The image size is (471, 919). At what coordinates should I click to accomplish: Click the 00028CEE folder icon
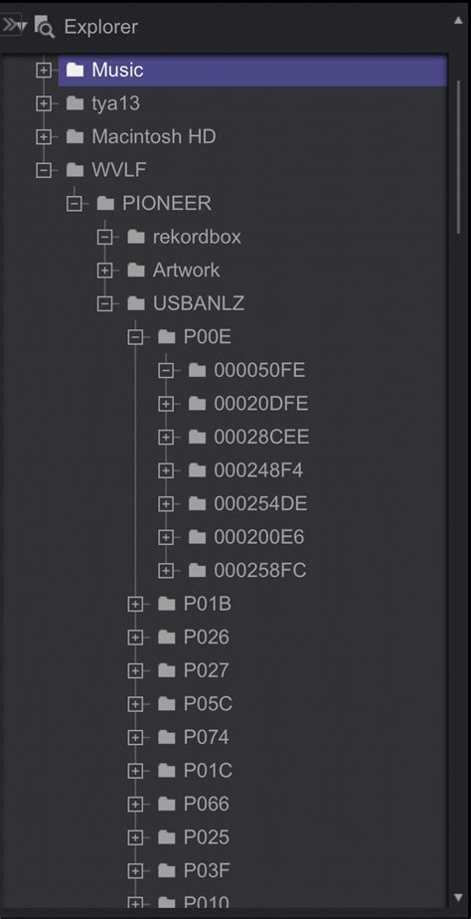point(198,437)
